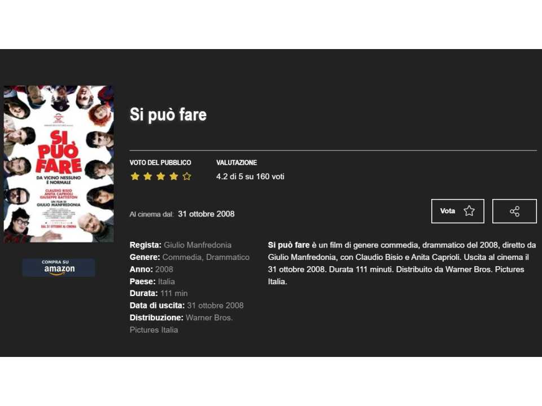Click the star icon in Vota button
The width and height of the screenshot is (542, 406).
469,211
